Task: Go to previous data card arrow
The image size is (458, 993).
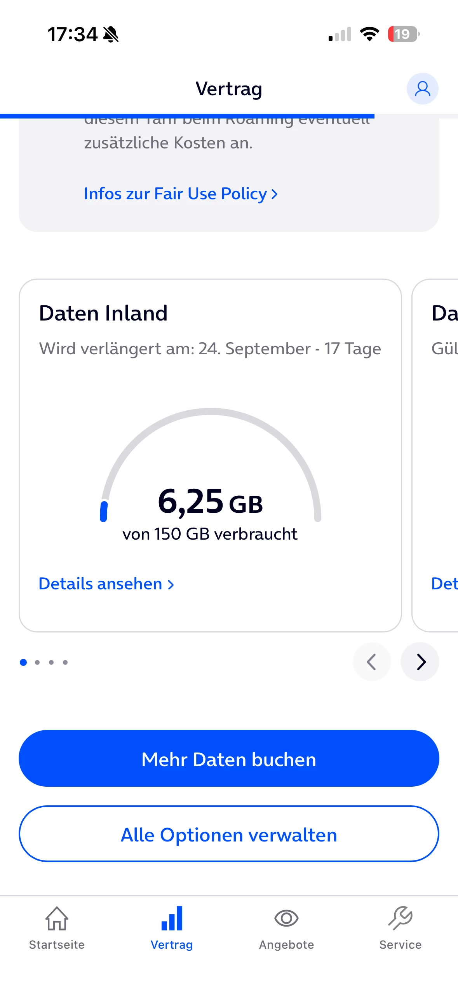Action: pos(372,662)
